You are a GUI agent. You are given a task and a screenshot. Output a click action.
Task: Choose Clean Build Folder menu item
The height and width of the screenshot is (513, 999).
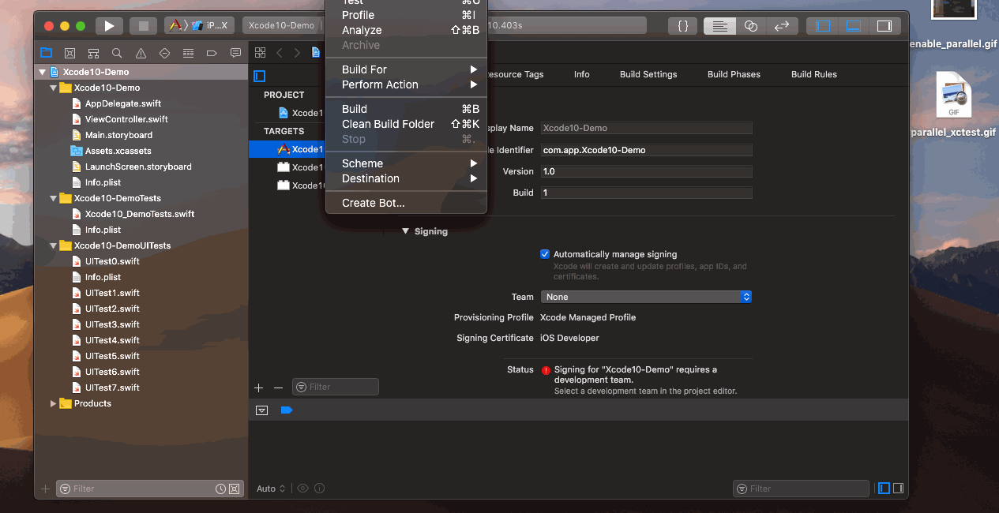tap(406, 124)
